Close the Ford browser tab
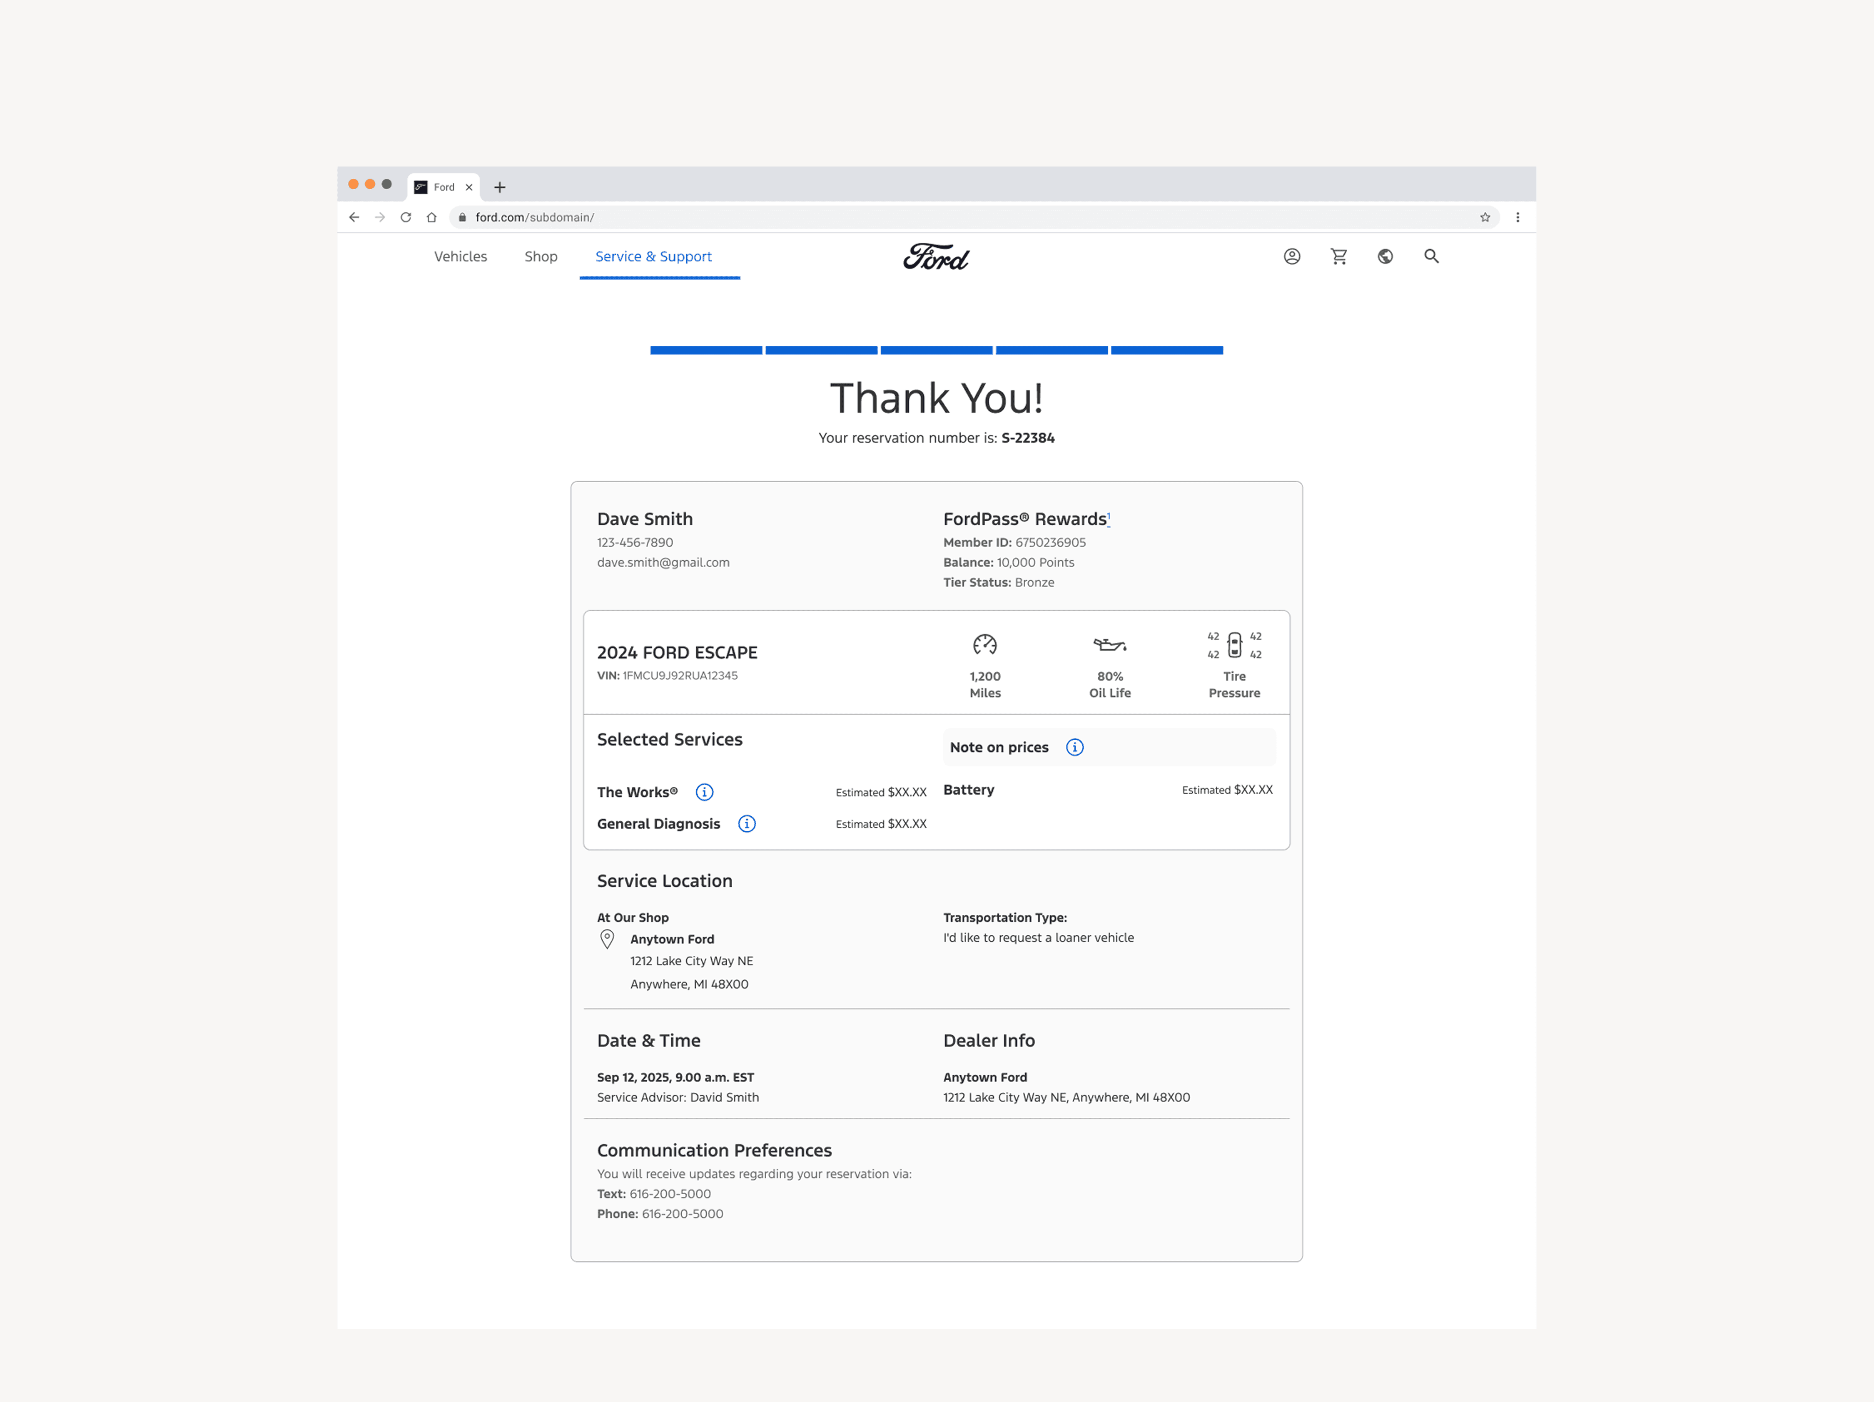This screenshot has height=1402, width=1874. coord(468,187)
